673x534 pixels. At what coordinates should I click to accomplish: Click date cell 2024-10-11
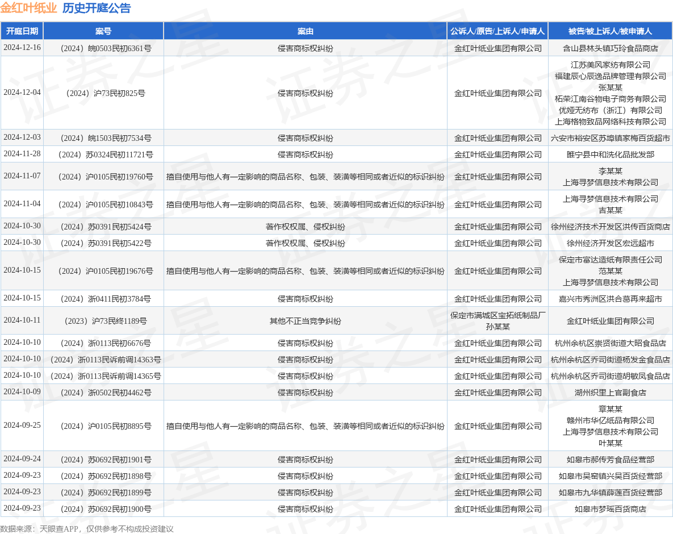coord(22,320)
